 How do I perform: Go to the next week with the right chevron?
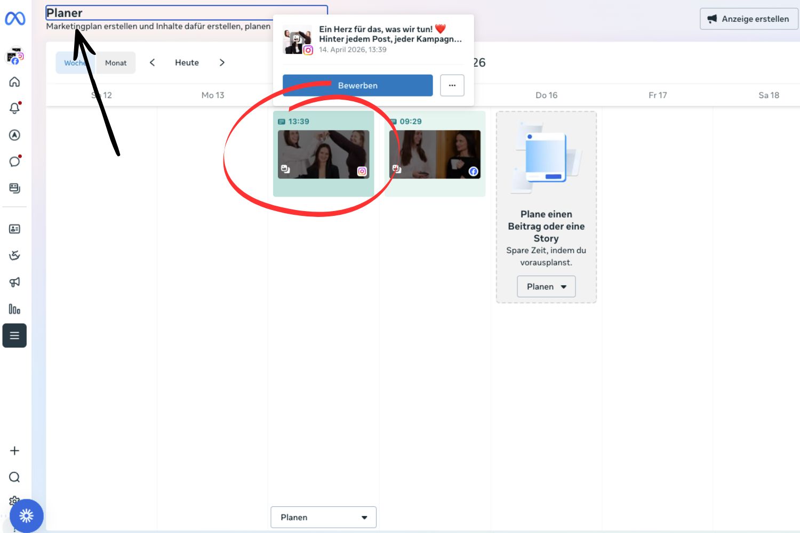[x=222, y=63]
